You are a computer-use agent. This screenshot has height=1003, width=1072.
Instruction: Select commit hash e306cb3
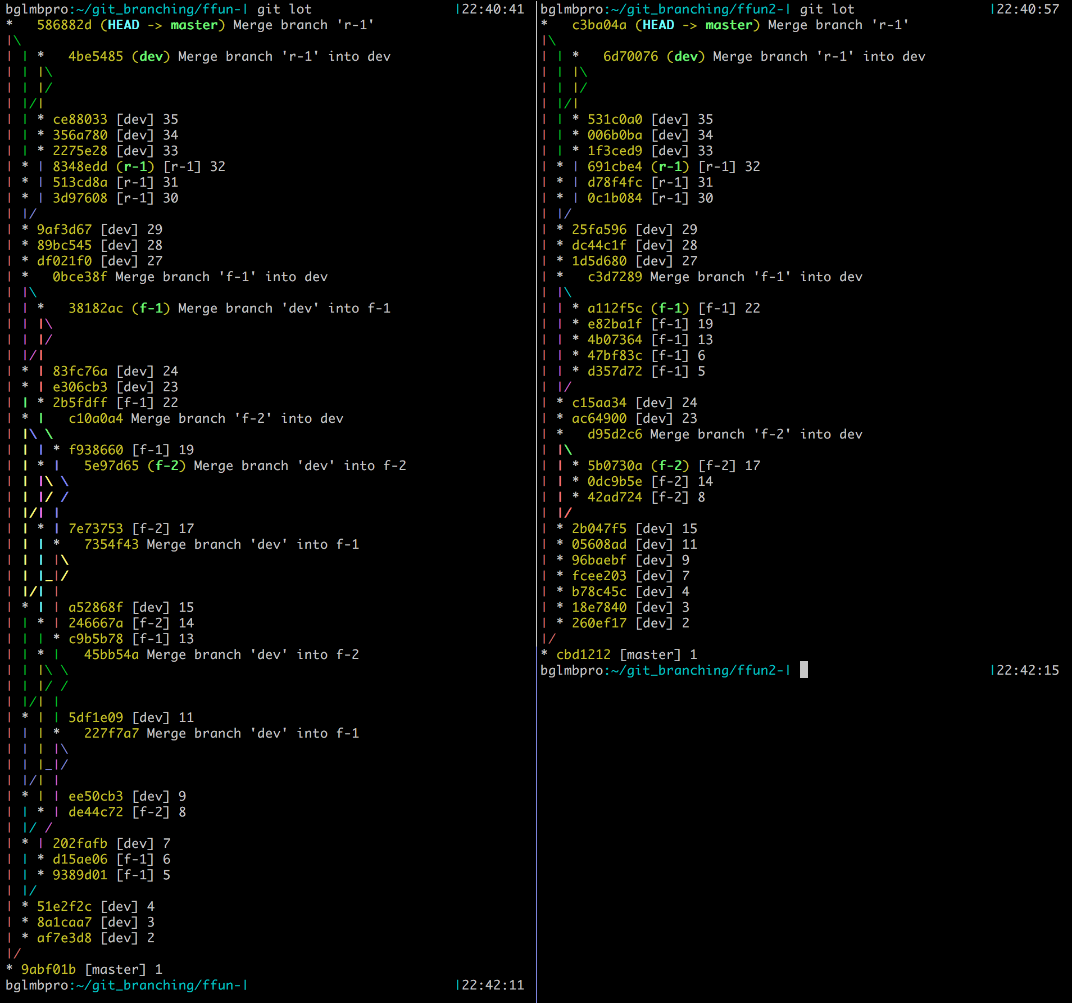coord(80,387)
